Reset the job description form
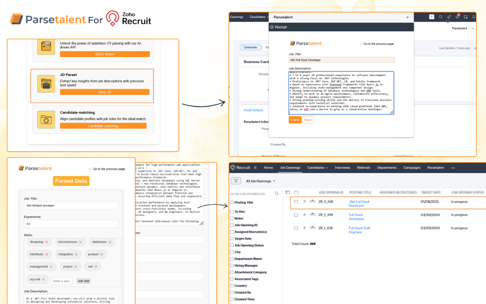The image size is (486, 304). (308, 120)
